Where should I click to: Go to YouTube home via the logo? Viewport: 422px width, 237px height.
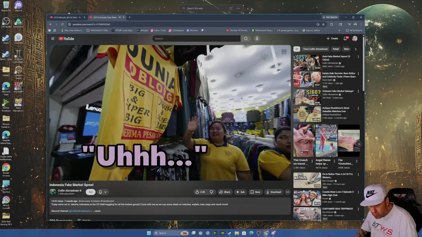67,39
